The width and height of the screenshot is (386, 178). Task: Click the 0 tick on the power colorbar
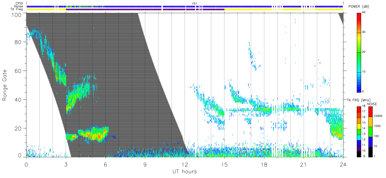363,91
